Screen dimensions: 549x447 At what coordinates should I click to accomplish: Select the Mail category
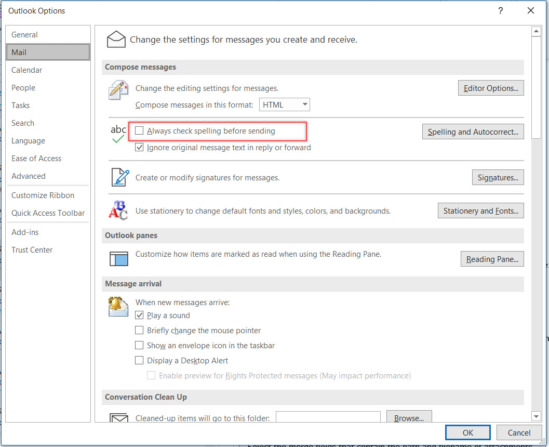coord(48,52)
